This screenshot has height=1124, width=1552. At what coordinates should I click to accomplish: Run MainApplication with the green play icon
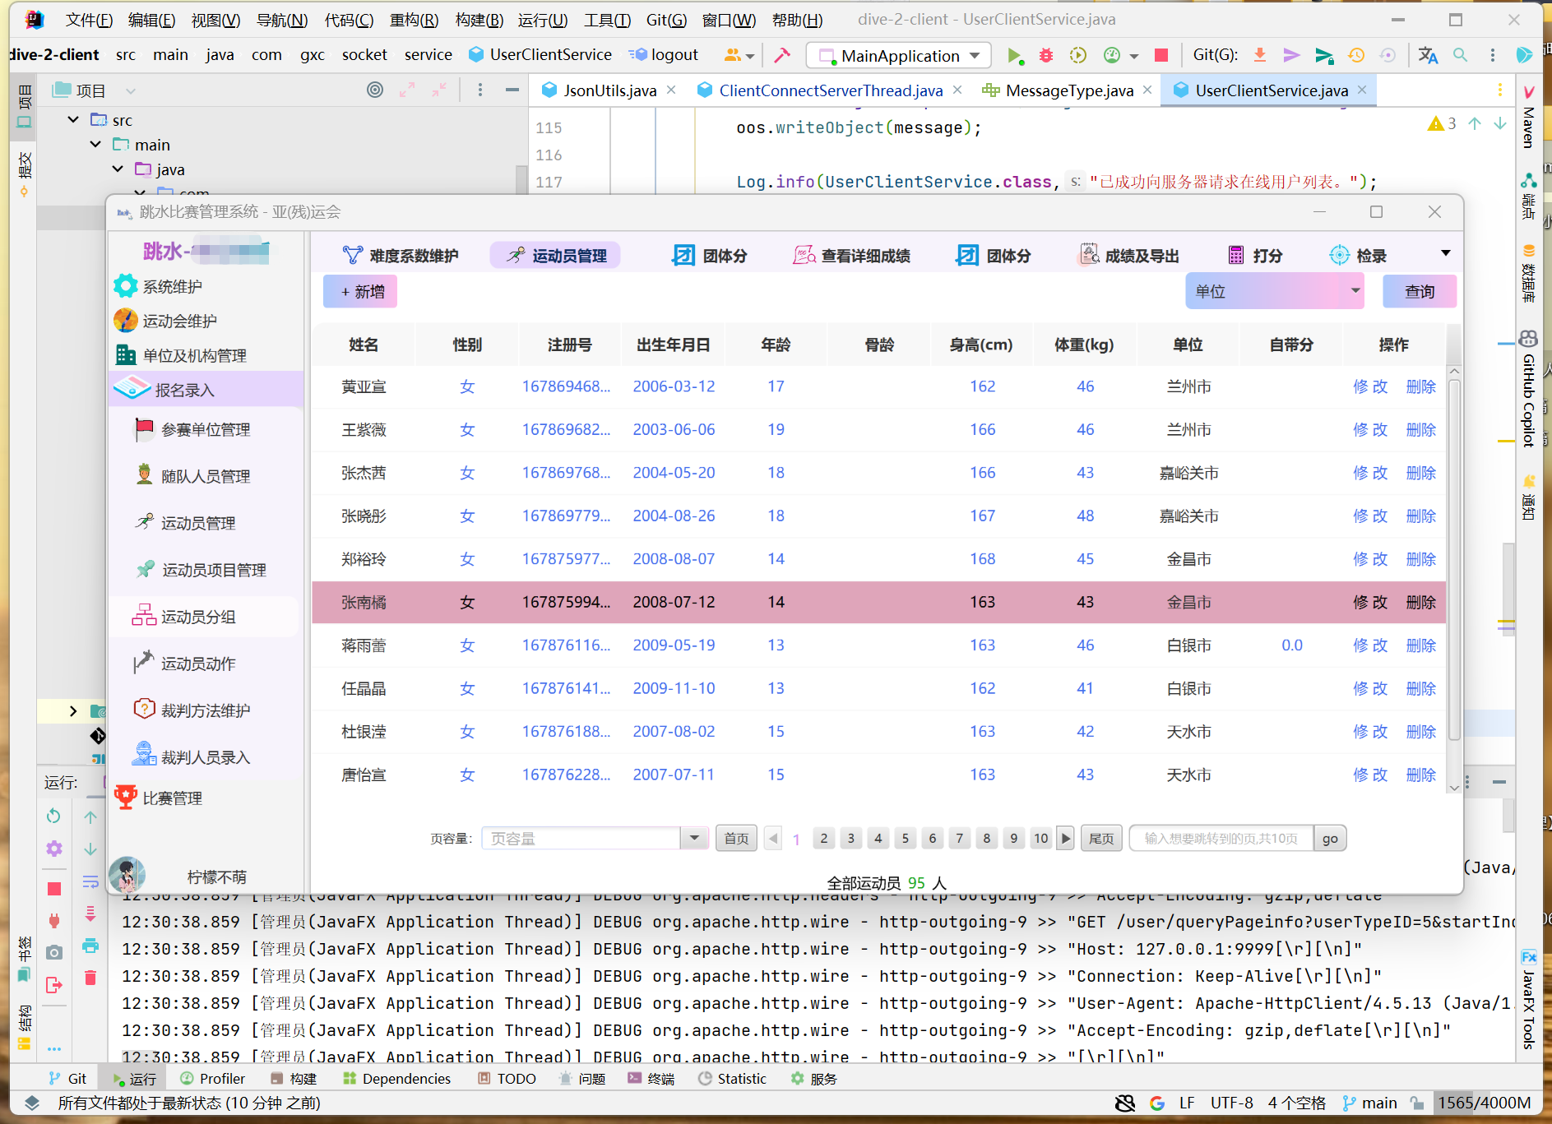(1015, 56)
